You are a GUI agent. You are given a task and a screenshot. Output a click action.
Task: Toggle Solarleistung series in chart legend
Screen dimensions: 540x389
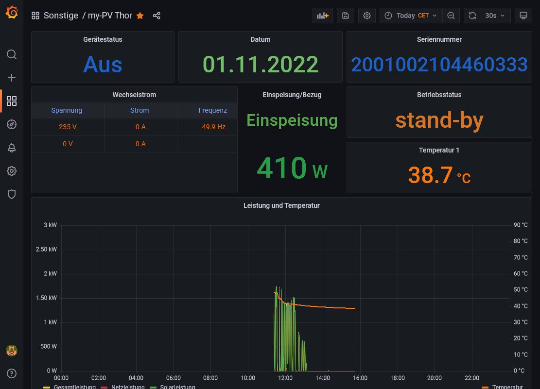177,387
